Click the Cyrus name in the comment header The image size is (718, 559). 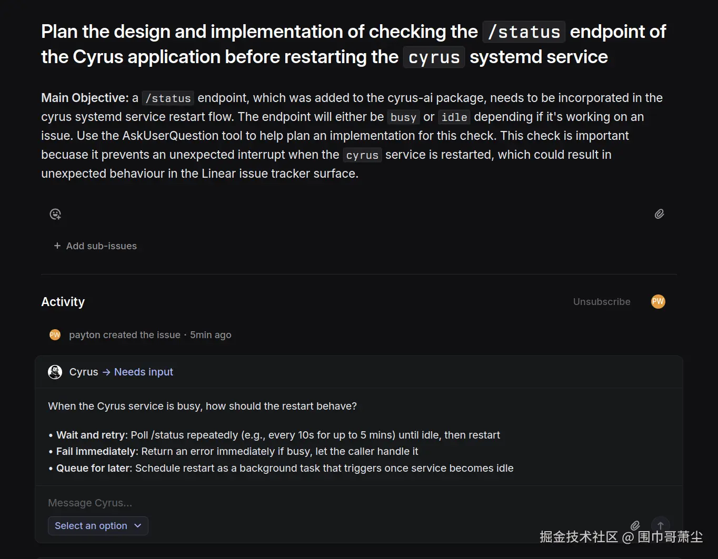click(x=84, y=372)
